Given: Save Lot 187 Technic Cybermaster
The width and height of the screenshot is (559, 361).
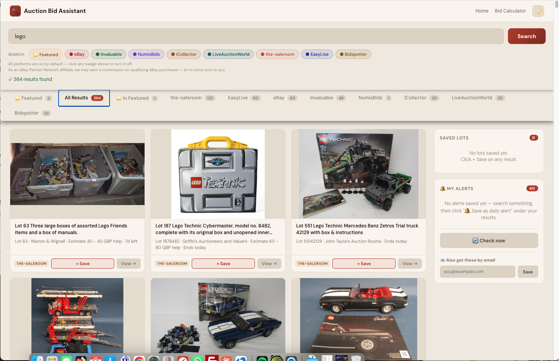Looking at the screenshot, I should coord(223,264).
